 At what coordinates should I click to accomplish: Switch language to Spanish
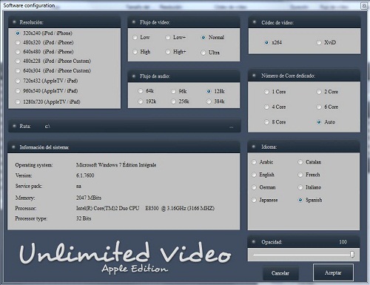300,200
